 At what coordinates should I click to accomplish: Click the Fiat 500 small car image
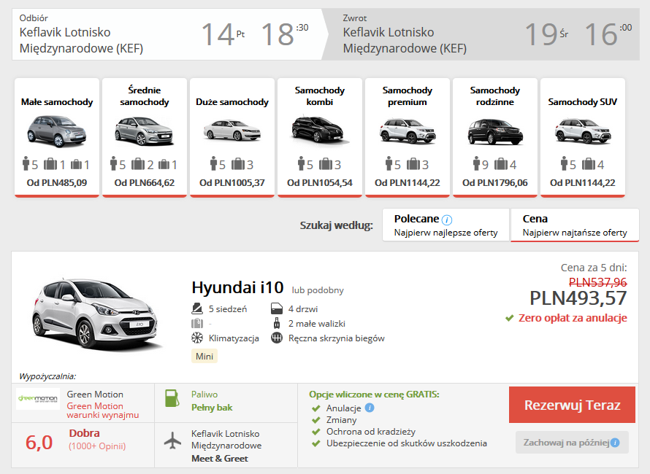(x=57, y=131)
